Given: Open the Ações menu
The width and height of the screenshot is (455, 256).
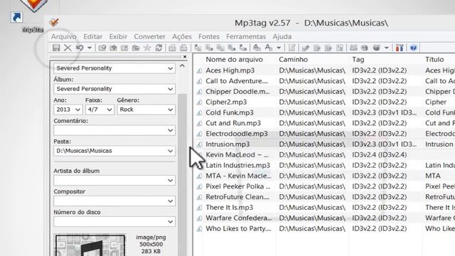Looking at the screenshot, I should (182, 36).
